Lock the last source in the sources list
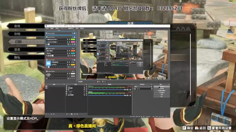Screen dimensions: 236x132 86,95
